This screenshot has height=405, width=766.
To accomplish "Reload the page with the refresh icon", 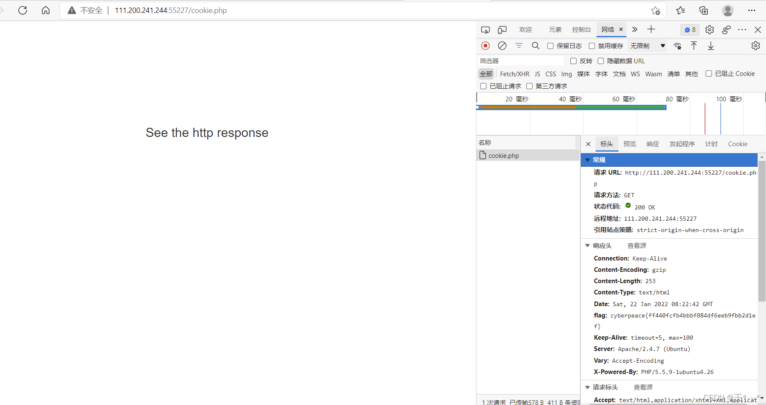I will point(23,10).
